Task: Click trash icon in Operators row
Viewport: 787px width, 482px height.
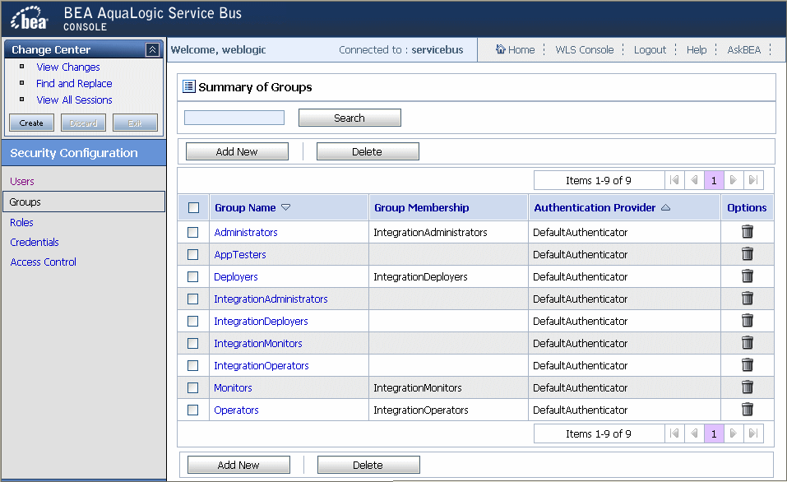Action: (x=747, y=410)
